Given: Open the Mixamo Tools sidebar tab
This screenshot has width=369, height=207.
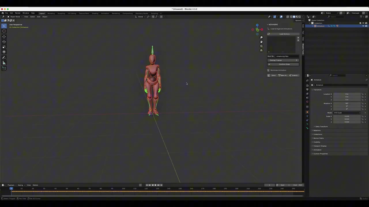Looking at the screenshot, I should click(x=303, y=49).
